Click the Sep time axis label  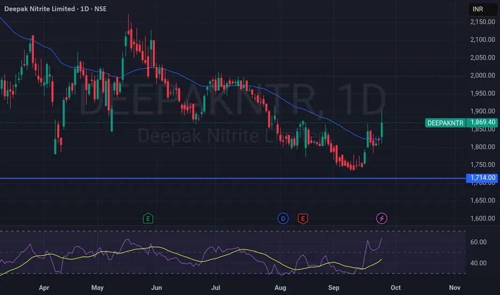(x=334, y=287)
